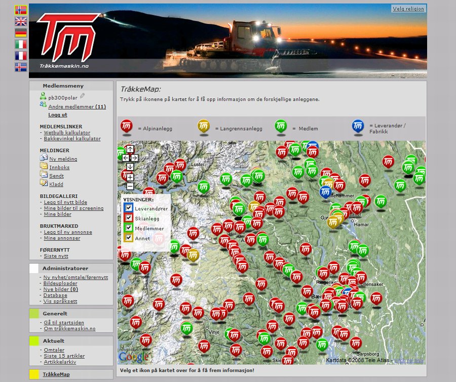Image resolution: width=456 pixels, height=382 pixels.
Task: Click Gå til startsiden link
Action: pos(64,323)
